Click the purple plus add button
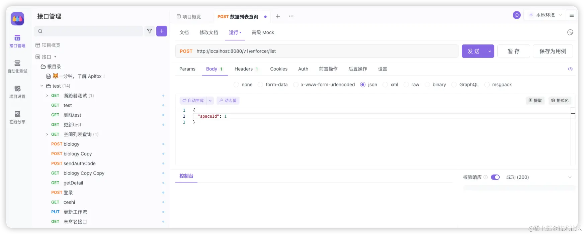The image size is (584, 234). (162, 31)
